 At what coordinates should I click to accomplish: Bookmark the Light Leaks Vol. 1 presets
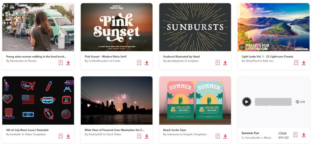click(x=296, y=63)
